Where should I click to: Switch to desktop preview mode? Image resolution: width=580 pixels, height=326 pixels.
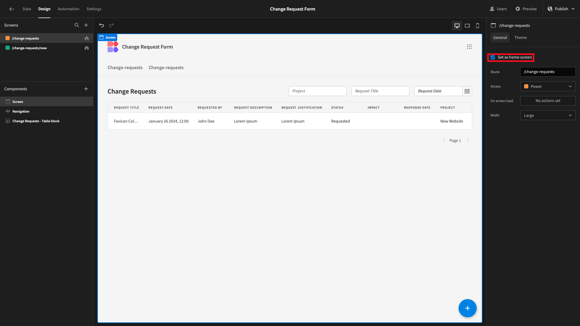pyautogui.click(x=457, y=26)
